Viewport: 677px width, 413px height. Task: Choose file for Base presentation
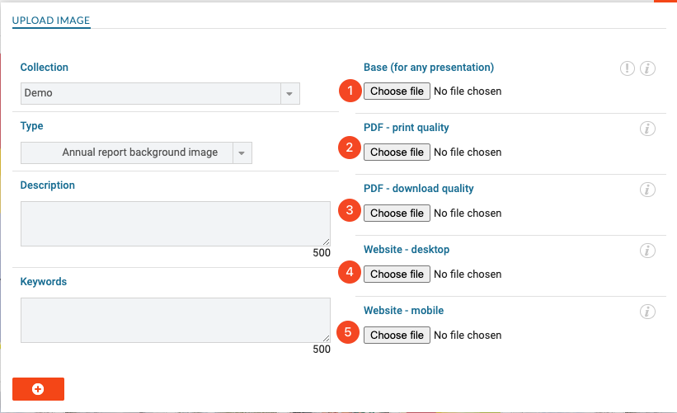click(397, 91)
